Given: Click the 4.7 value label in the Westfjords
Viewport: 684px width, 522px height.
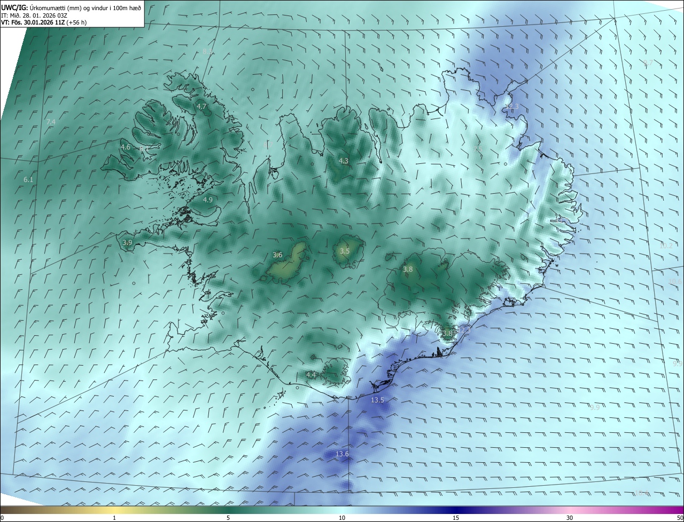Looking at the screenshot, I should [x=201, y=106].
